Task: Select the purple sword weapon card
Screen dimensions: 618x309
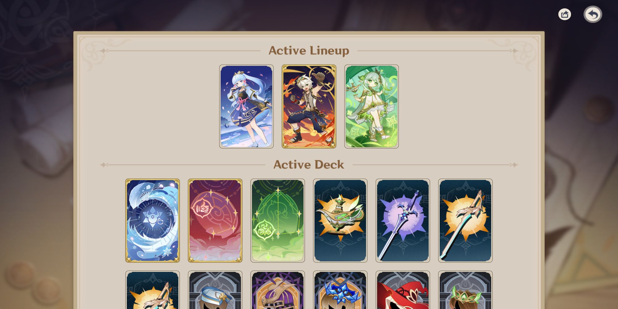Action: pyautogui.click(x=403, y=221)
